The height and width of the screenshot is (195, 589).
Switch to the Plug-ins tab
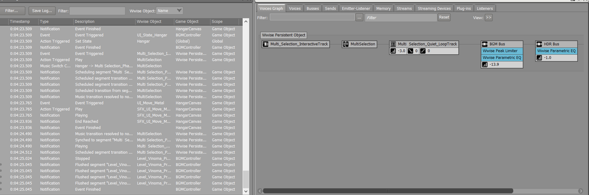pyautogui.click(x=464, y=8)
